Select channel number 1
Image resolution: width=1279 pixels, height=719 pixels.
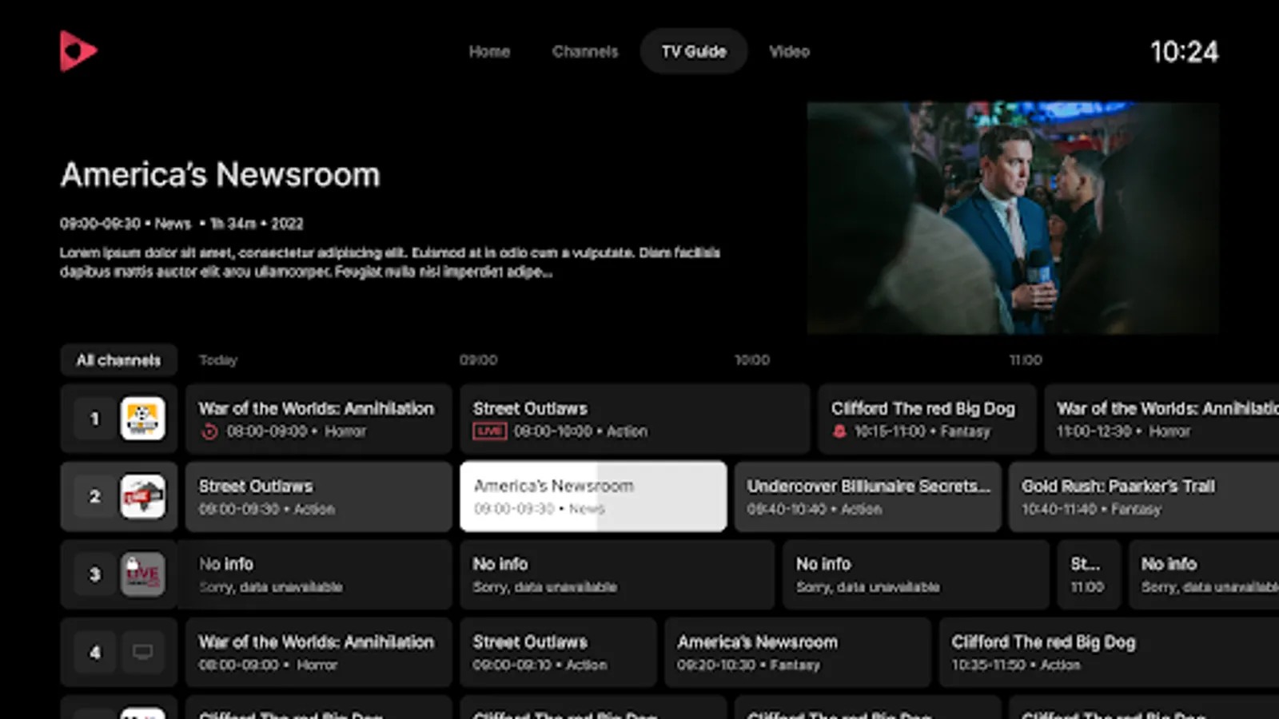(94, 419)
